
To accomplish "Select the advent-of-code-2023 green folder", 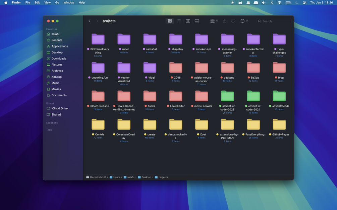I will point(227,96).
